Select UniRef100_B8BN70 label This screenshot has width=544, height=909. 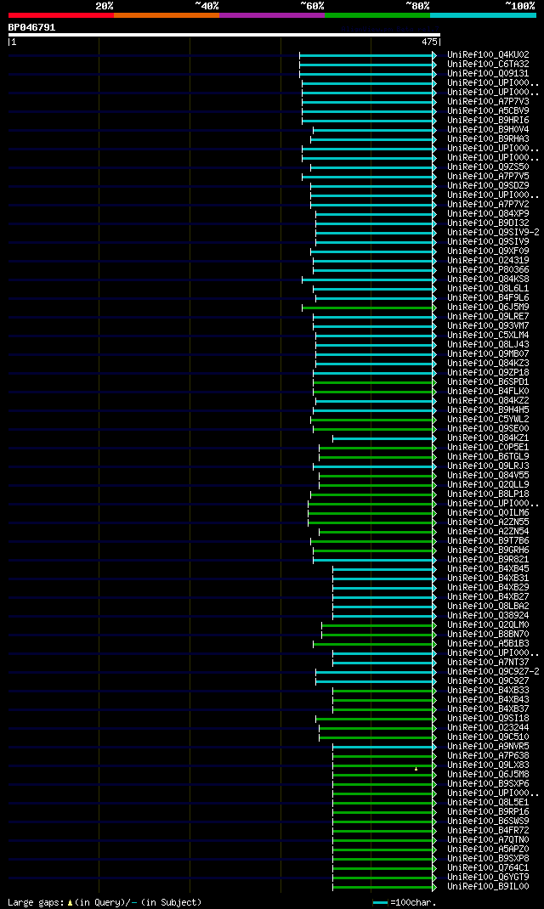(x=488, y=635)
